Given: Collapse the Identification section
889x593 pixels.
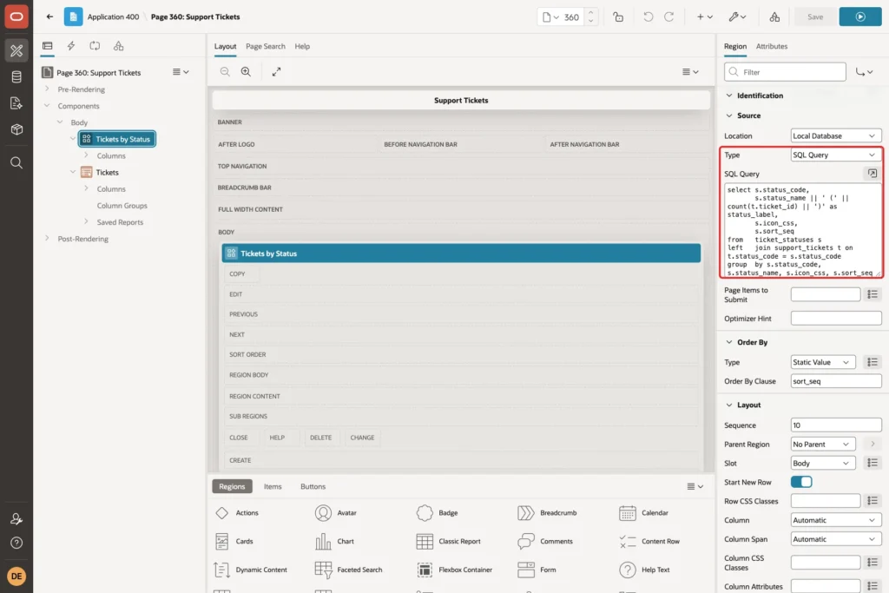Looking at the screenshot, I should pos(729,96).
